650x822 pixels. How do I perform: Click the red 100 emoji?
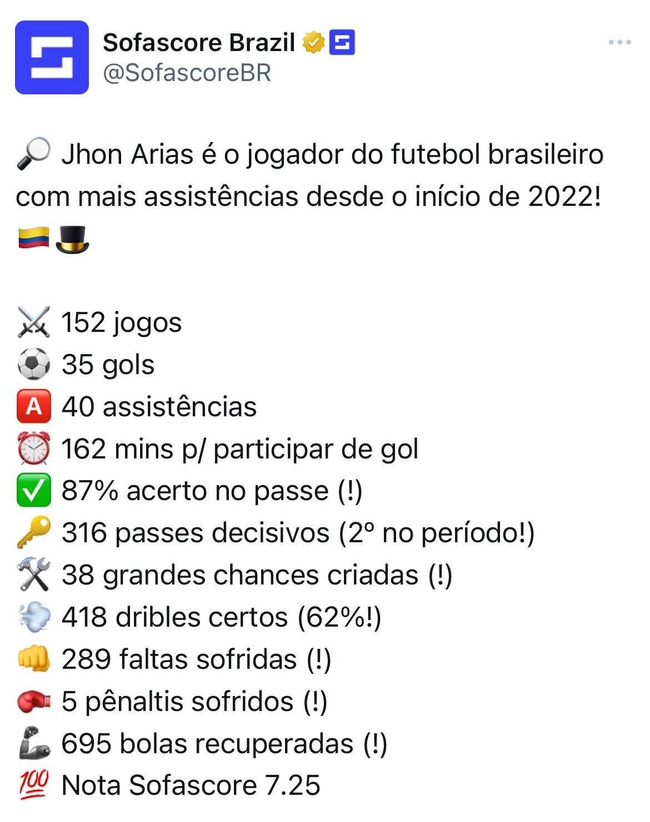[x=34, y=785]
